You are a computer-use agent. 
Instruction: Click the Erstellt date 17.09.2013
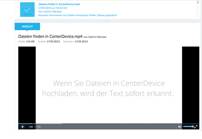tap(53, 42)
